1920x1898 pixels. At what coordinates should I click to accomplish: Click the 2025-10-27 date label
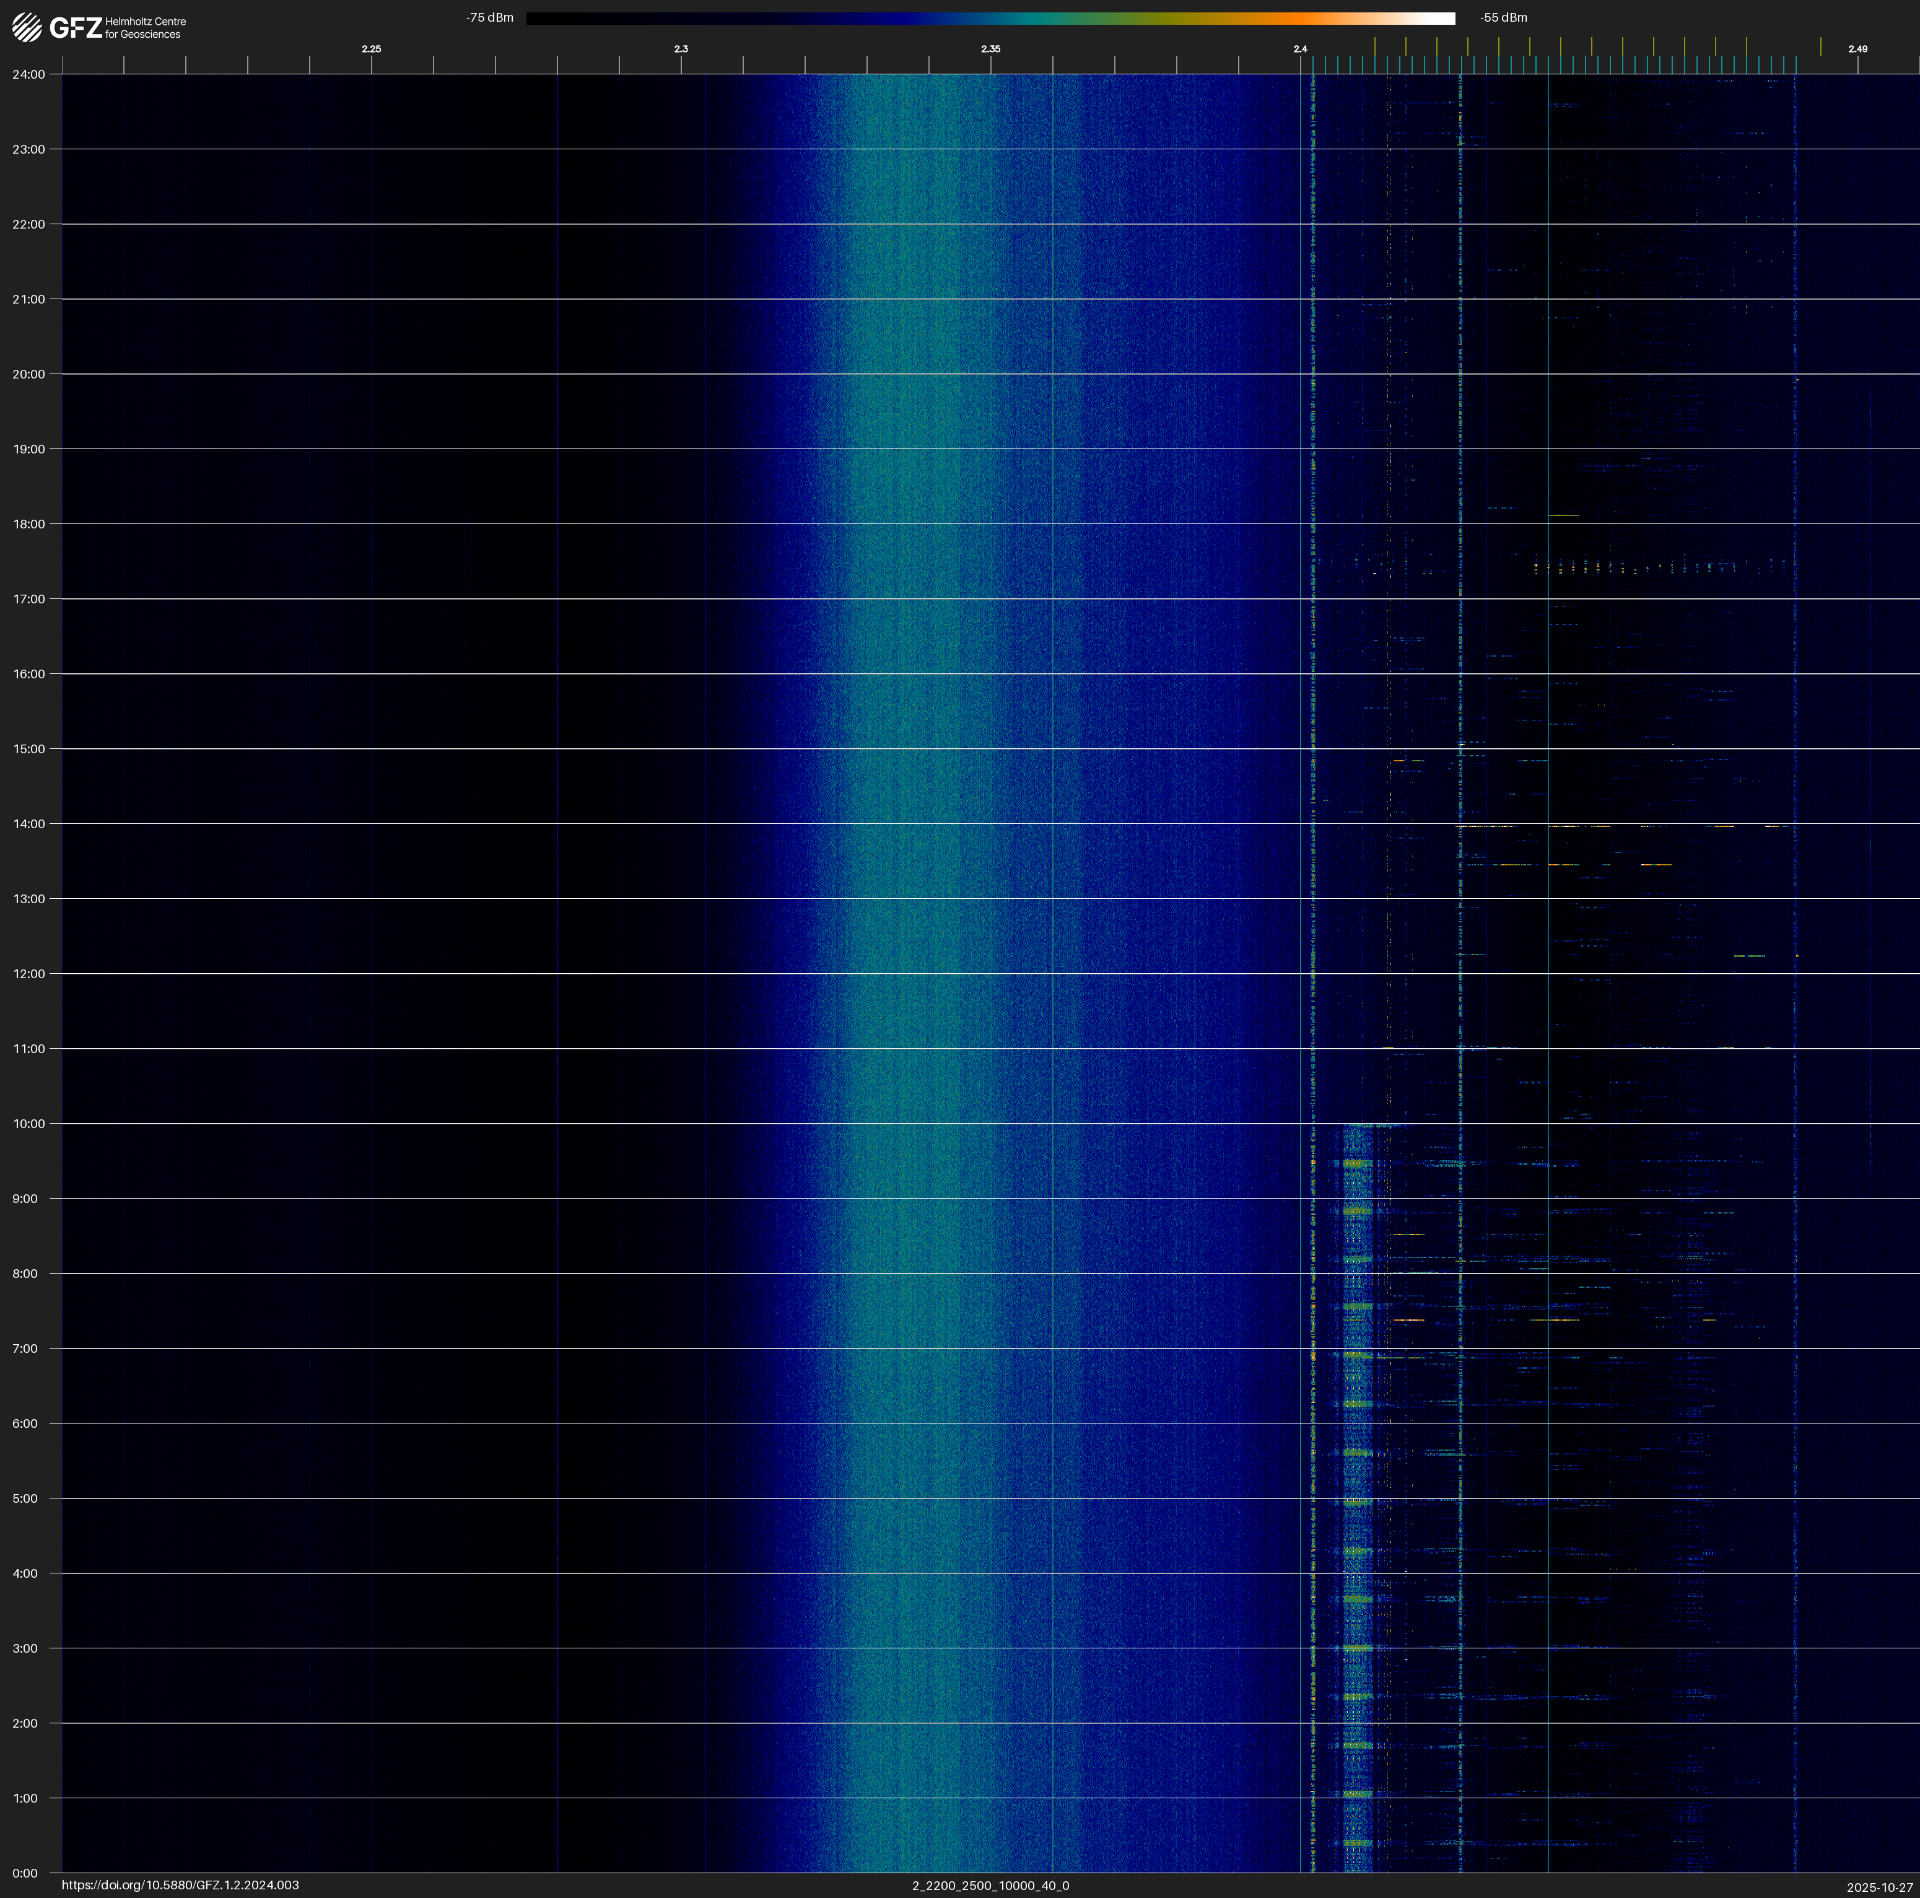[x=1879, y=1887]
